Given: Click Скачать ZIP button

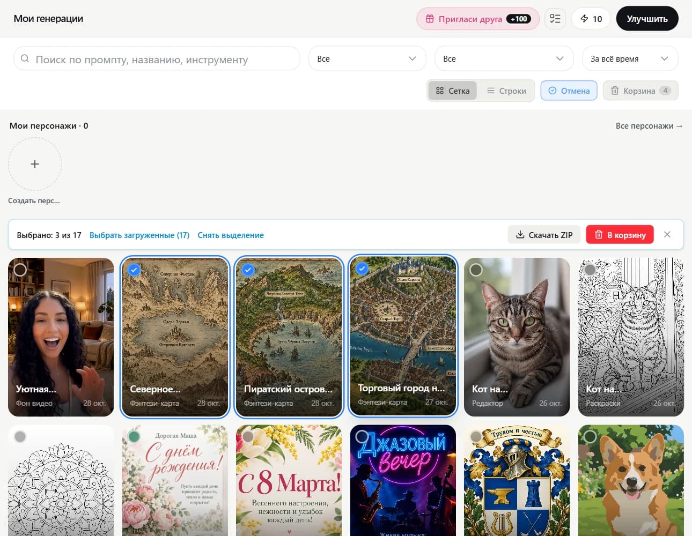Looking at the screenshot, I should 544,235.
